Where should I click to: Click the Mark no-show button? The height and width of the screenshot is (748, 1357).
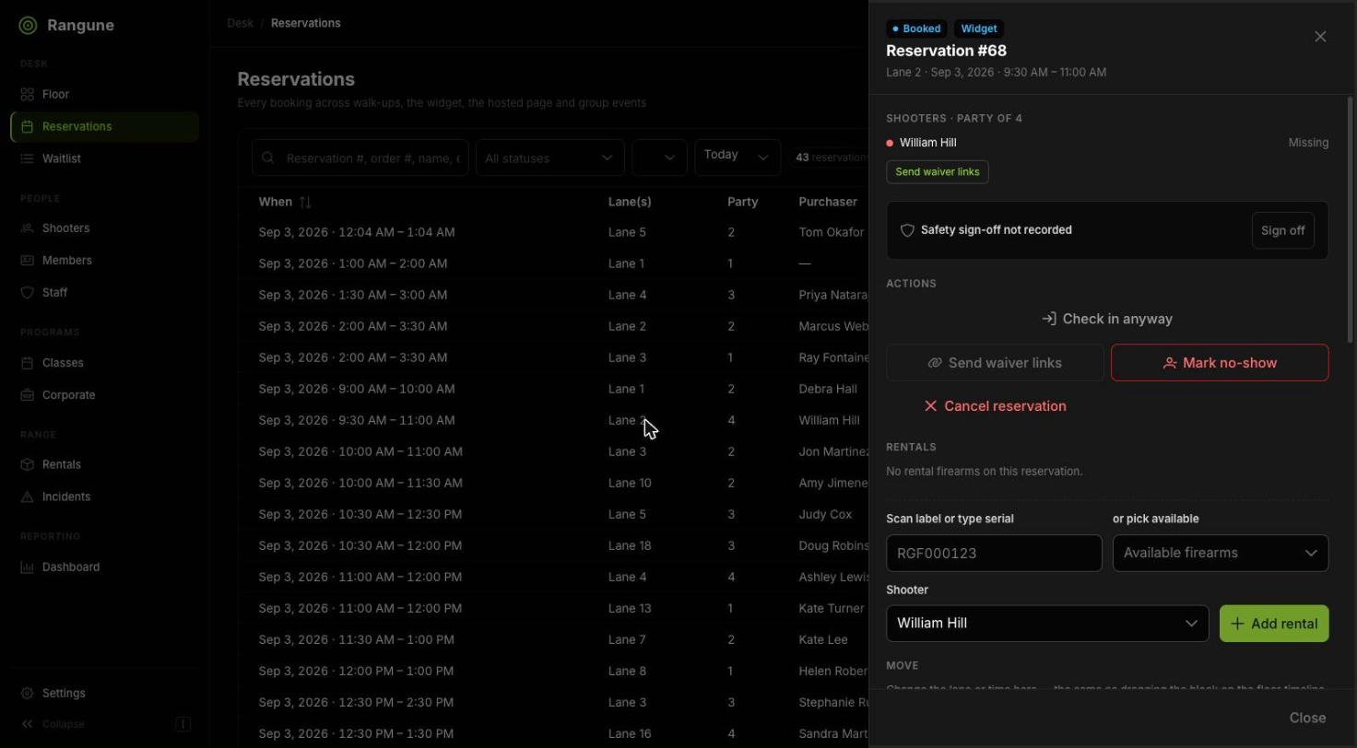click(1220, 363)
